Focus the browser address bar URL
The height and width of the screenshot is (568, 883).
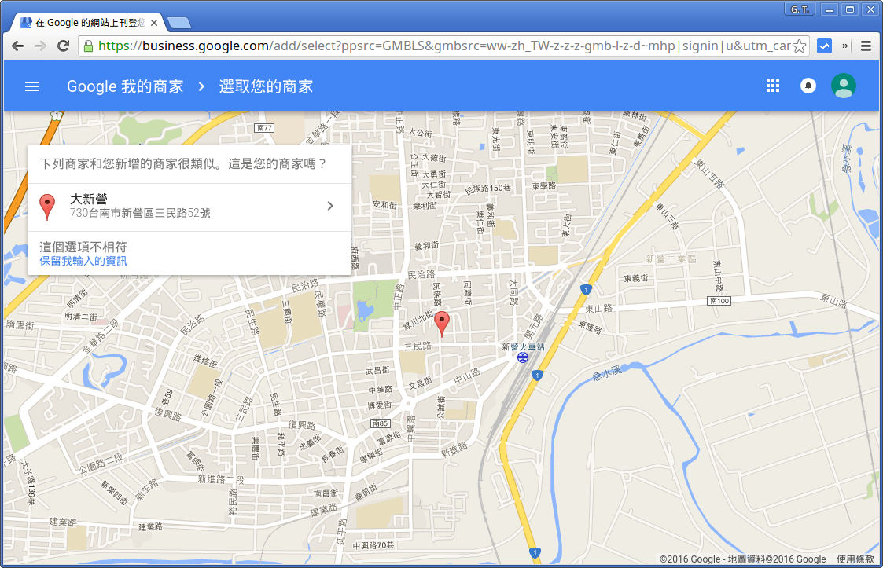[x=440, y=46]
